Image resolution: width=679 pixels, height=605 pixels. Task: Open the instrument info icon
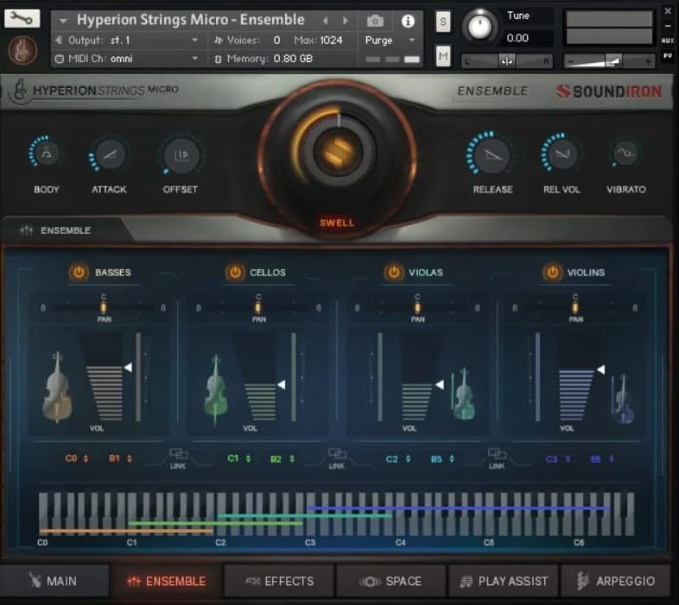point(408,21)
